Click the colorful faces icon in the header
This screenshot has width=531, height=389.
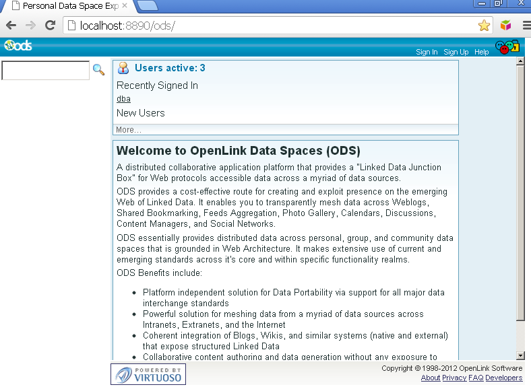click(x=507, y=47)
